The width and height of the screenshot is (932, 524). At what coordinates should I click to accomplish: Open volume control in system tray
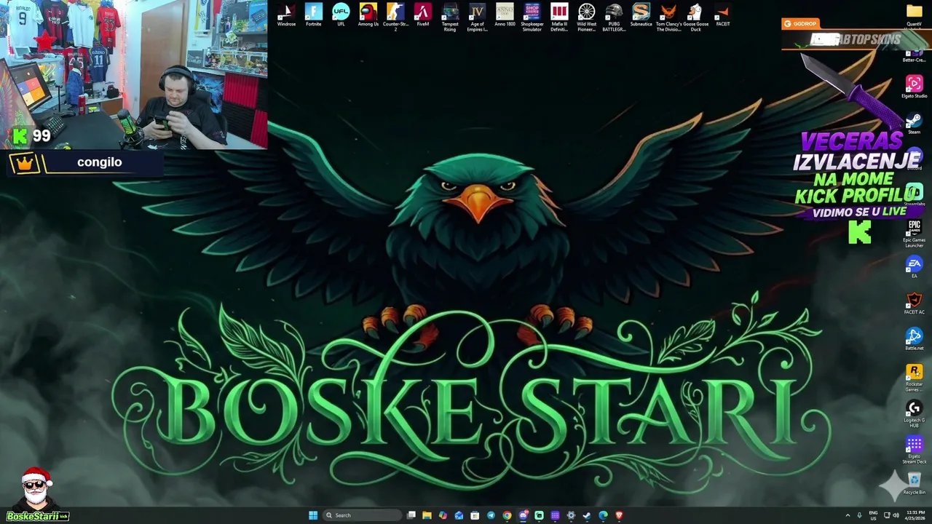click(896, 515)
